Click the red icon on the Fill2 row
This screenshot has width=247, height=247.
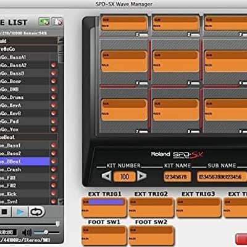(x=54, y=185)
